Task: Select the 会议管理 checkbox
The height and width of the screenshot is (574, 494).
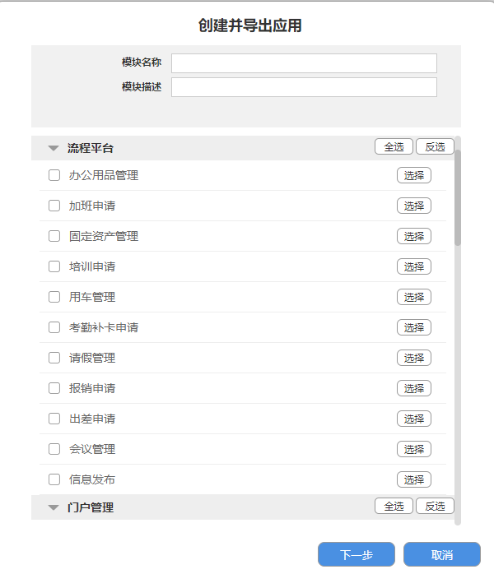Action: (54, 449)
